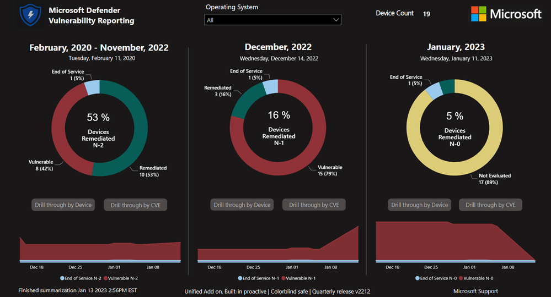Screen dimensions: 551x297
Task: Click the 'Remediated 3 (16%)' label
Action: point(218,91)
